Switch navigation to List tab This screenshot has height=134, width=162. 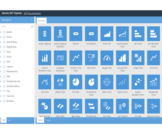tap(9, 120)
